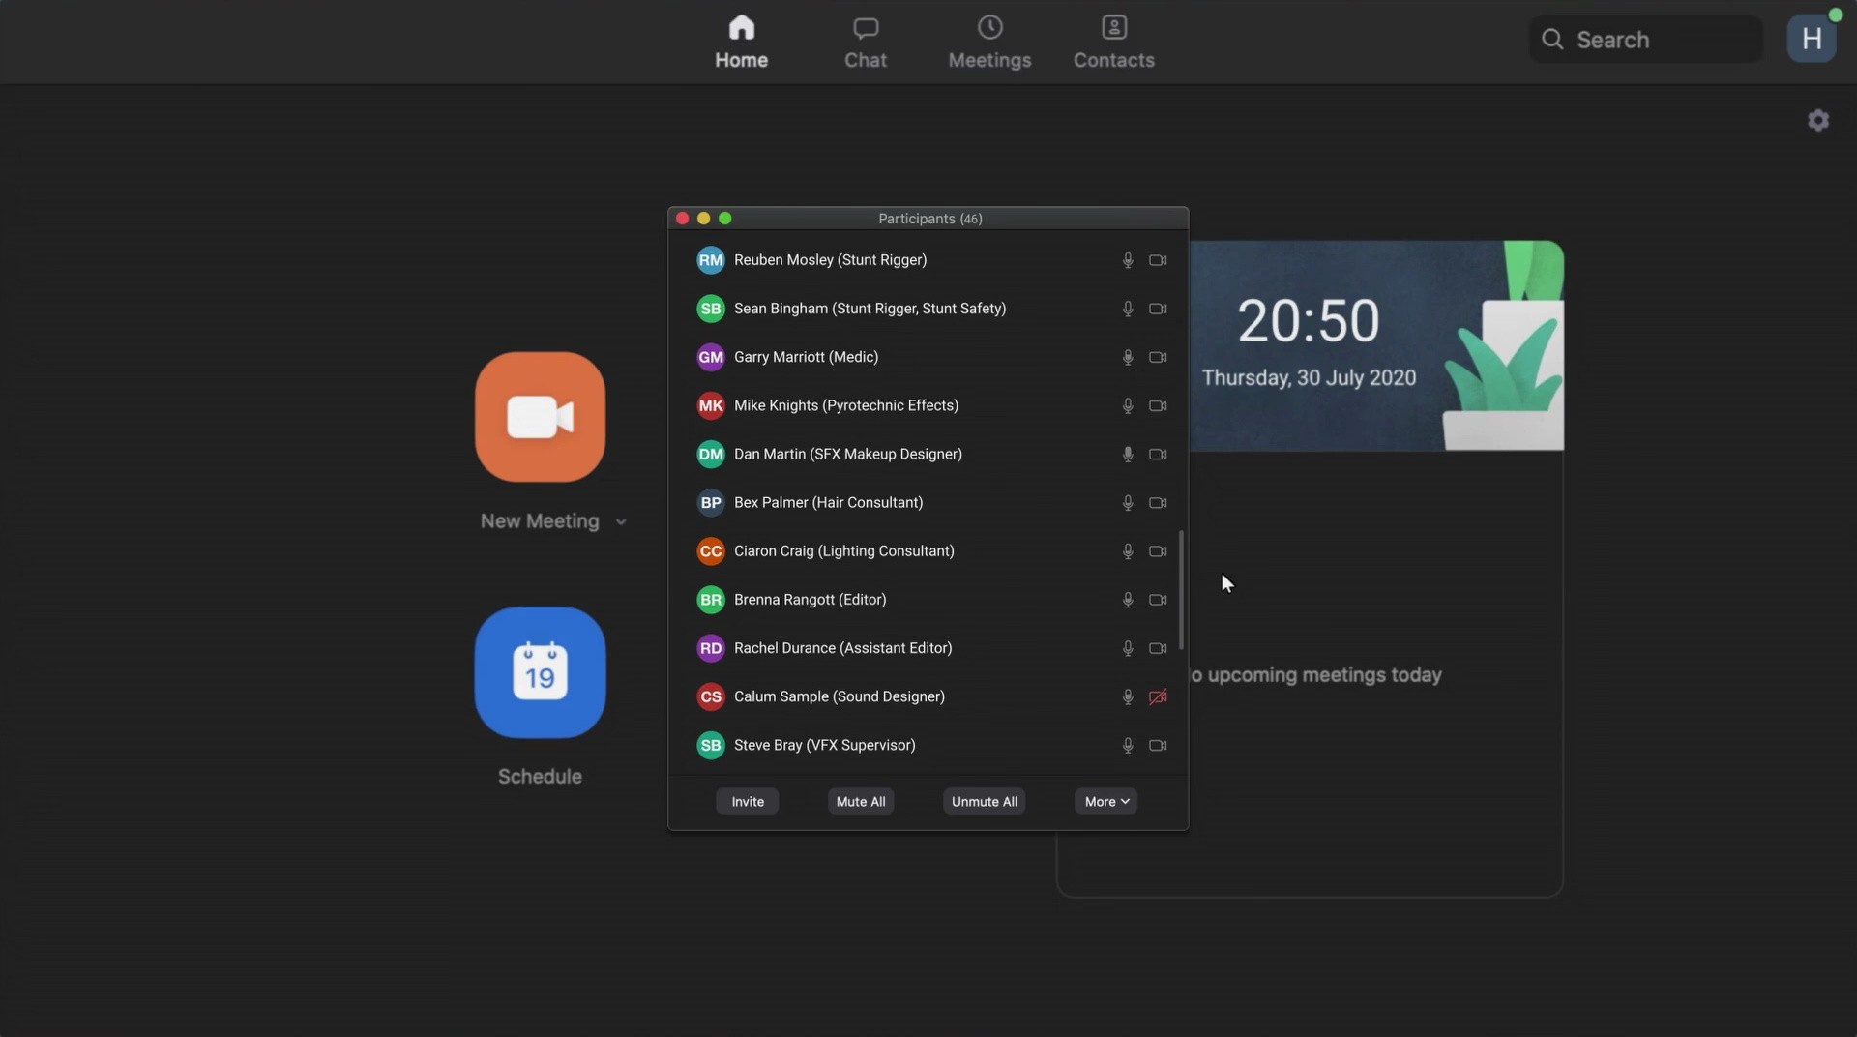Open the Chat tab
1857x1037 pixels.
click(865, 42)
